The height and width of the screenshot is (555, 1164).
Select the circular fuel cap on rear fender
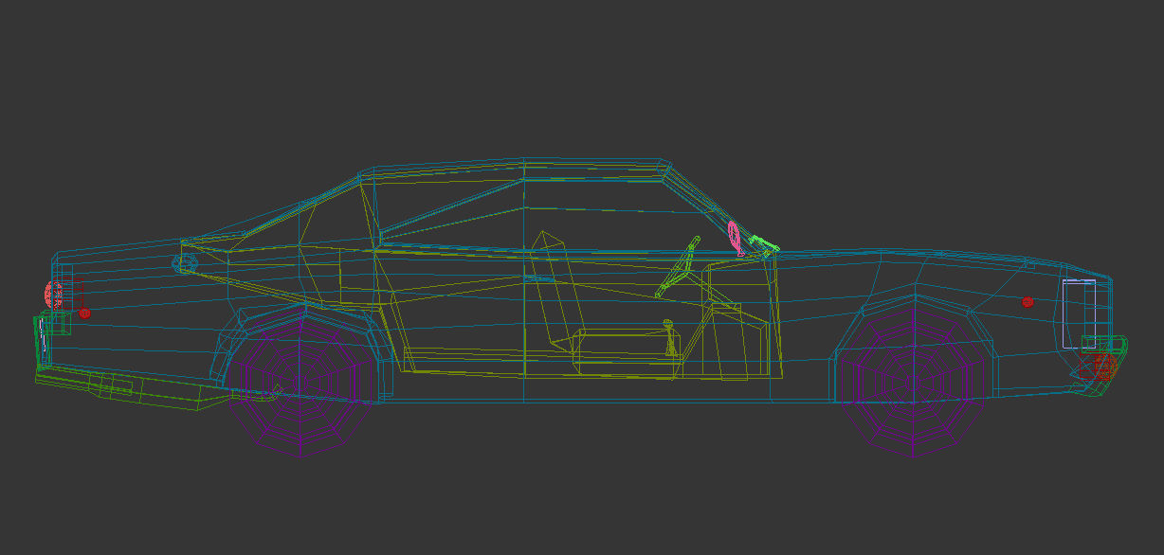(187, 263)
